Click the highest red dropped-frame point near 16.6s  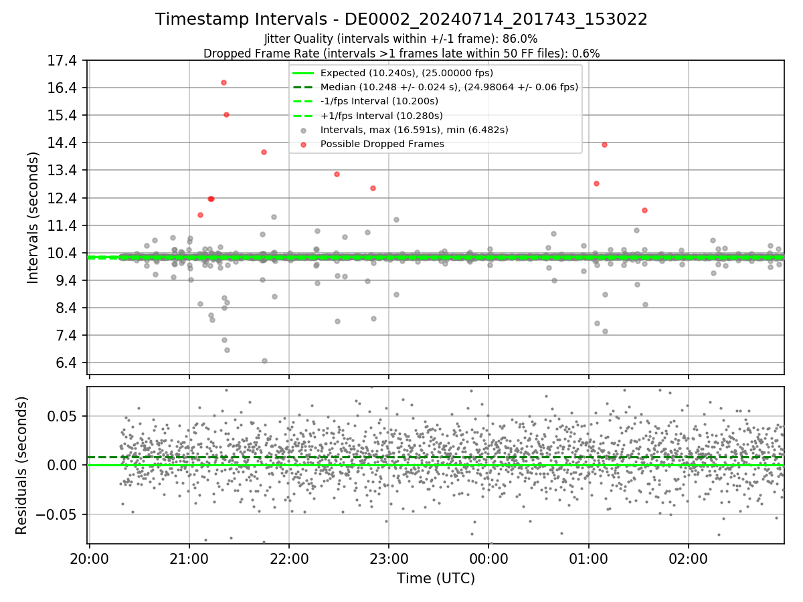[x=224, y=82]
